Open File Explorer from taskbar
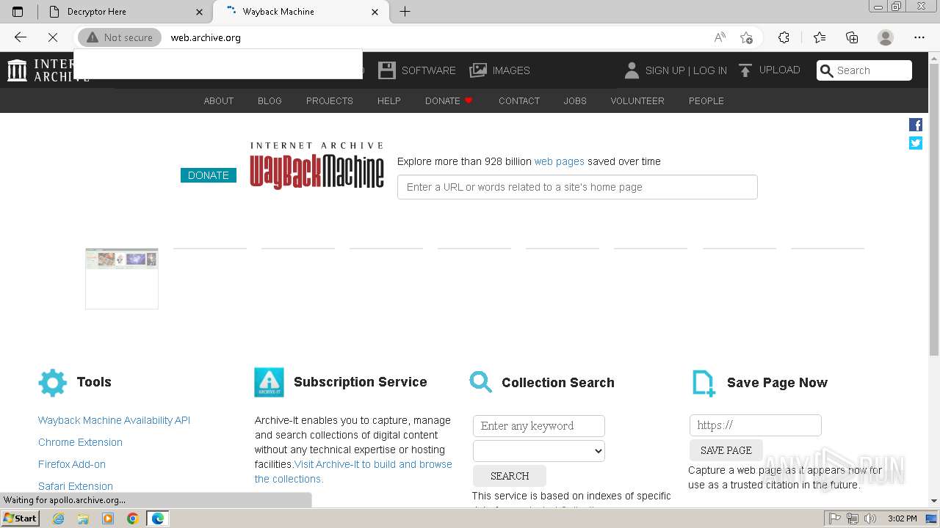This screenshot has height=528, width=940. coord(83,518)
